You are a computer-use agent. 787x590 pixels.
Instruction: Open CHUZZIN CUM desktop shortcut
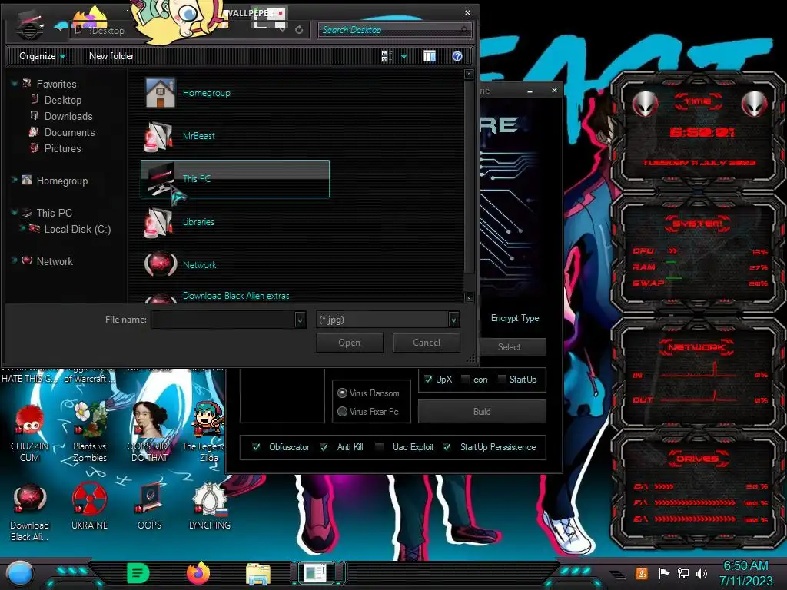[x=30, y=433]
